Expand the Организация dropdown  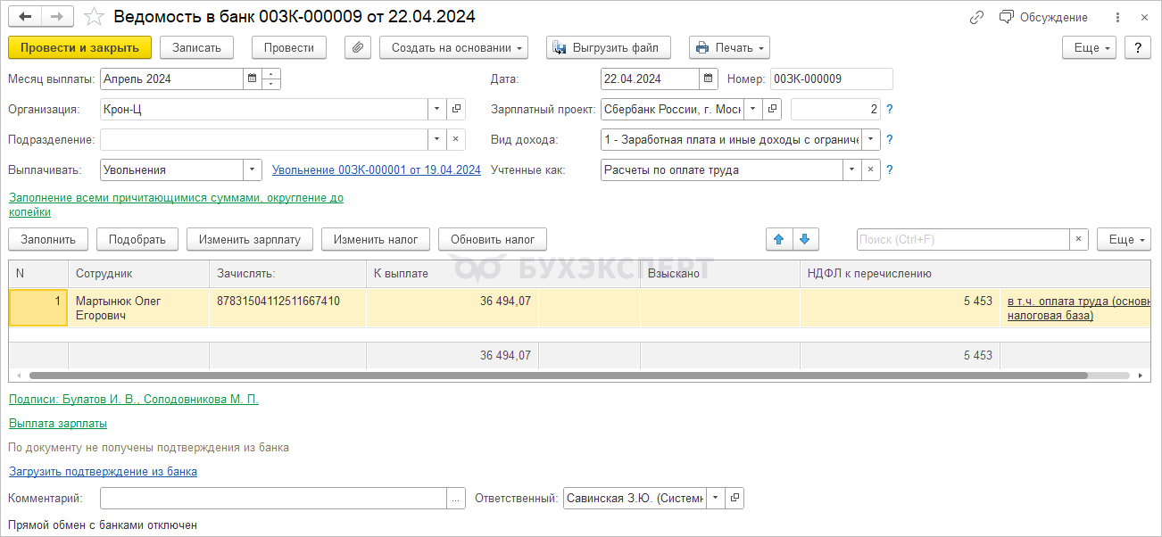coord(437,109)
